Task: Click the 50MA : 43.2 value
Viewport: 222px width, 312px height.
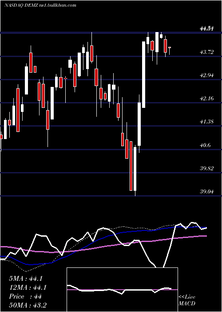Action: [28, 305]
